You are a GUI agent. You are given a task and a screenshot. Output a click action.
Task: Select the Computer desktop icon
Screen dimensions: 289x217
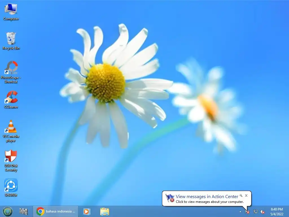coord(11,12)
